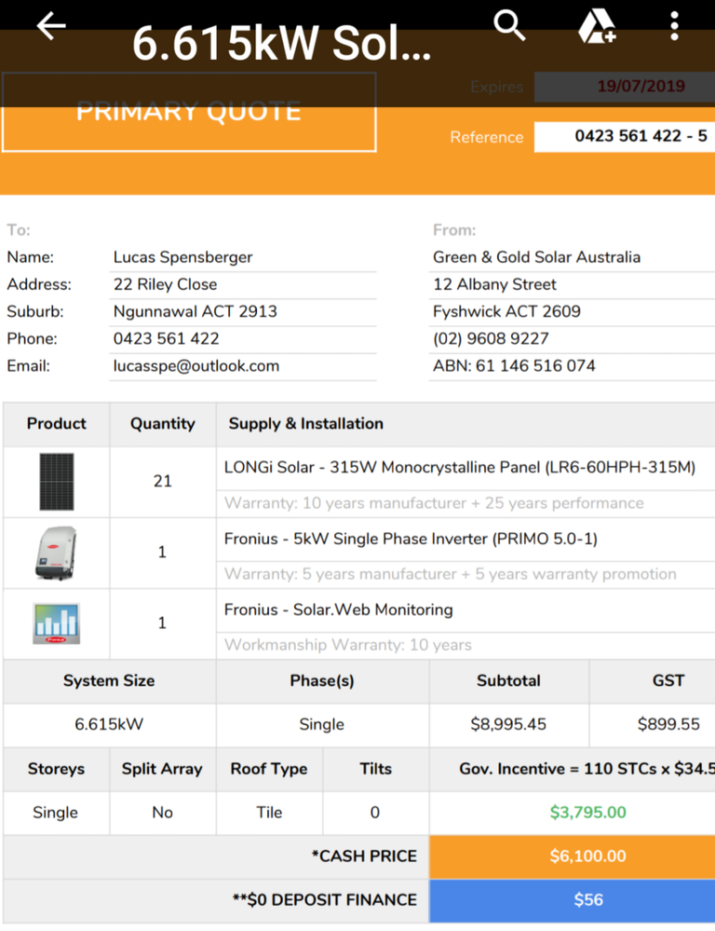Tap the LONGi solar panel image
This screenshot has width=715, height=931.
click(x=56, y=481)
